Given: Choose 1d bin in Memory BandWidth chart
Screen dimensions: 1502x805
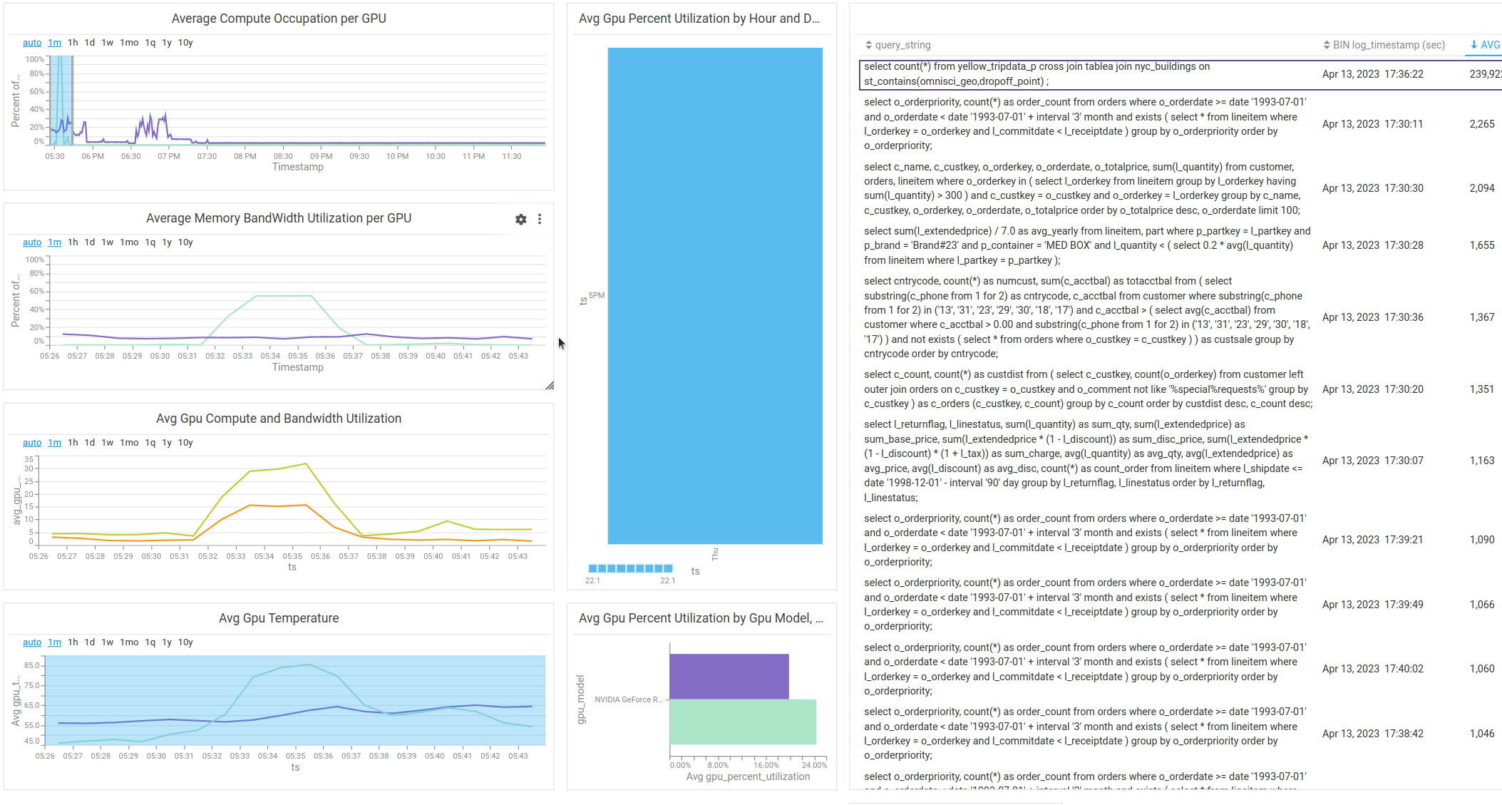Looking at the screenshot, I should [x=90, y=242].
